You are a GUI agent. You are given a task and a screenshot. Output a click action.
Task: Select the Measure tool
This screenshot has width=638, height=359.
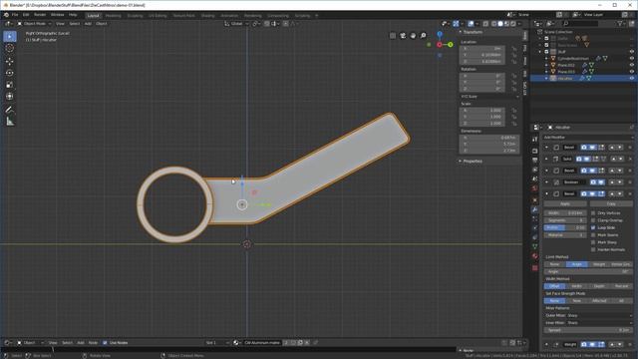pos(10,122)
